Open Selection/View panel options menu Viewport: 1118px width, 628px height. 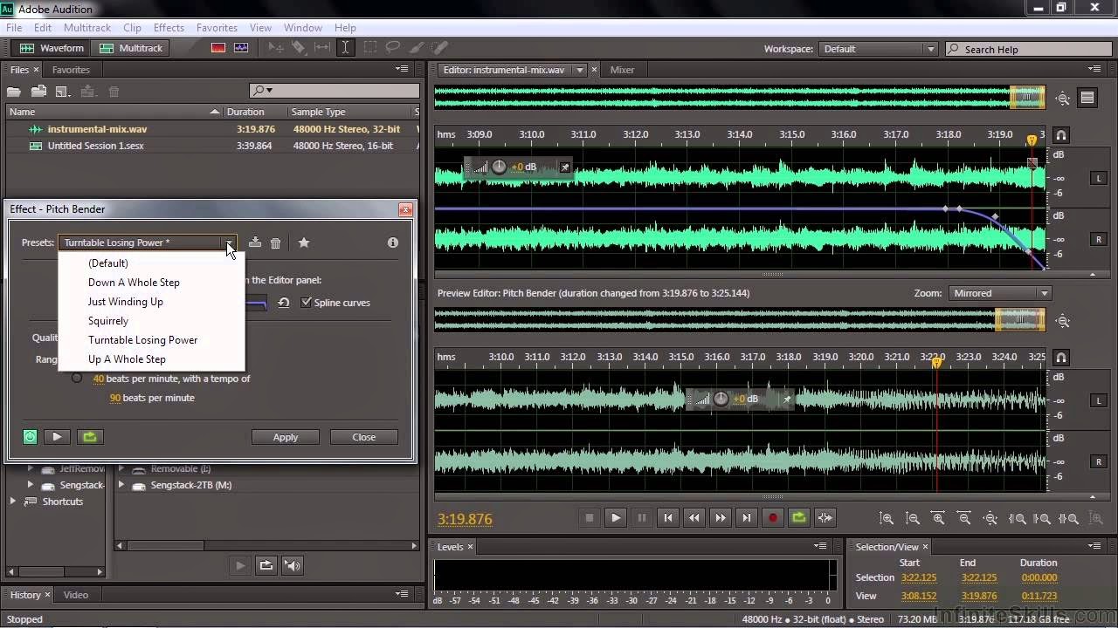1095,546
